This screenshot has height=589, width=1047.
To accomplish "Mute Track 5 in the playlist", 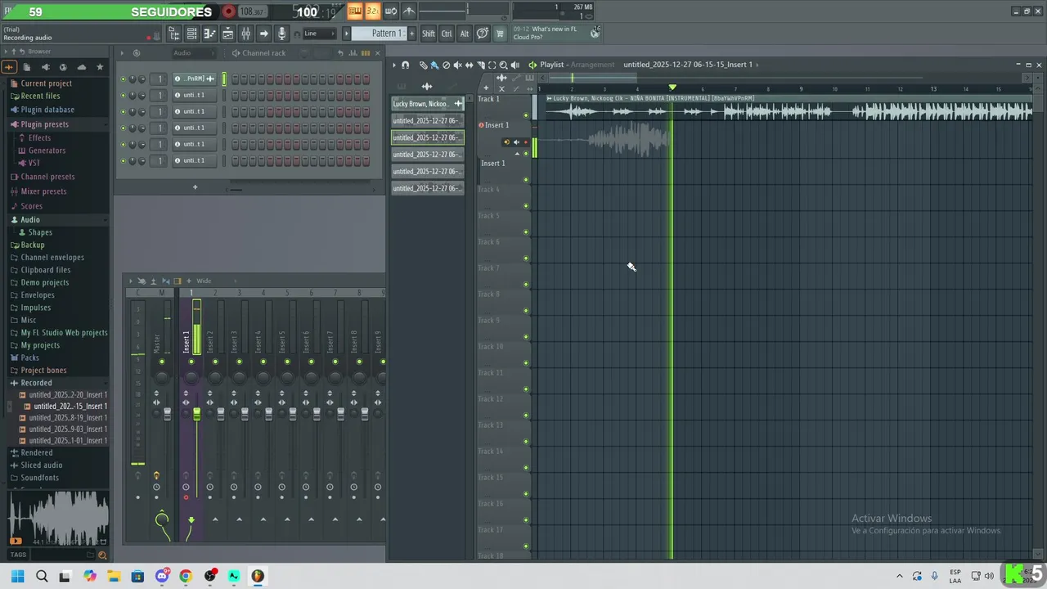I will [x=526, y=232].
